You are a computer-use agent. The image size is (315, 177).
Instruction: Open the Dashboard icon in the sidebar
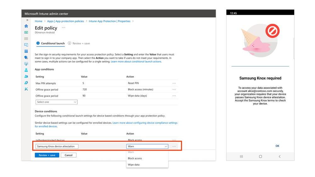(26, 32)
